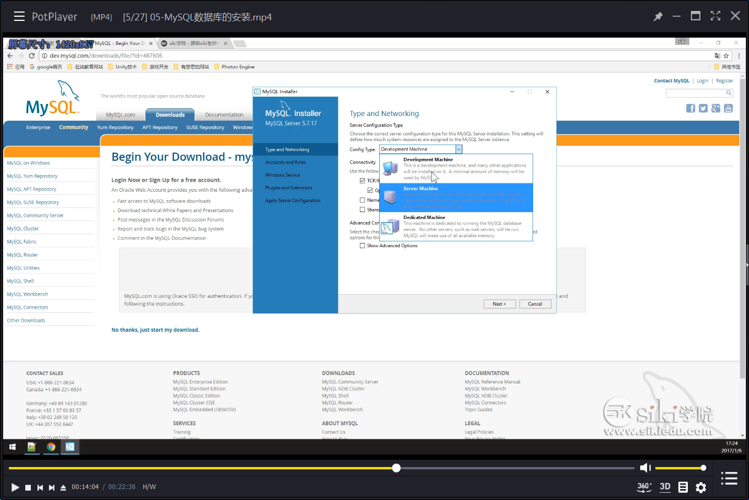Select Apply Server Configuration step
Image resolution: width=749 pixels, height=500 pixels.
tap(293, 201)
